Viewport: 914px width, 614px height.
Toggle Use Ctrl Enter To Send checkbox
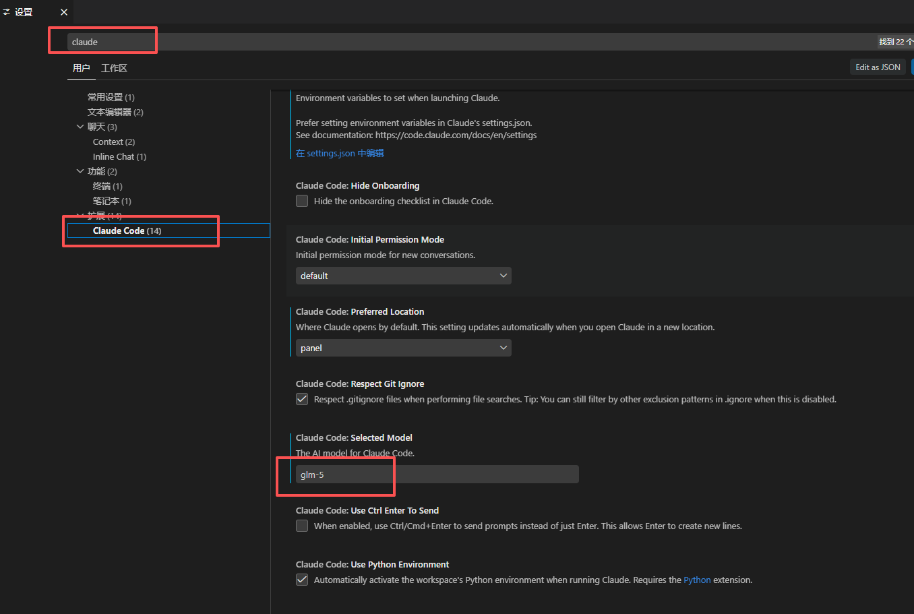click(302, 526)
